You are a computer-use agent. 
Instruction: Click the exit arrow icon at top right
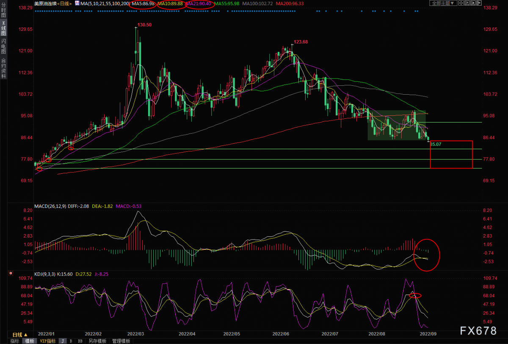click(479, 3)
